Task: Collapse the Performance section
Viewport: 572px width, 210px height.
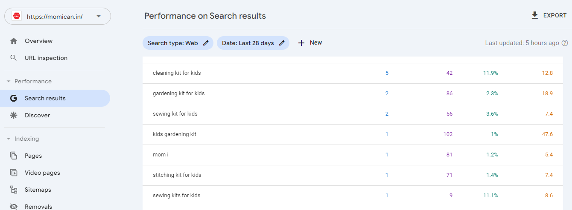Action: pyautogui.click(x=9, y=81)
